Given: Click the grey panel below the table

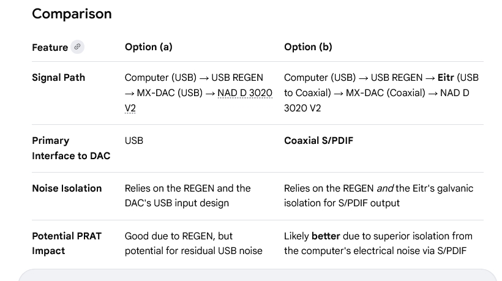Looking at the screenshot, I should pyautogui.click(x=257, y=275).
